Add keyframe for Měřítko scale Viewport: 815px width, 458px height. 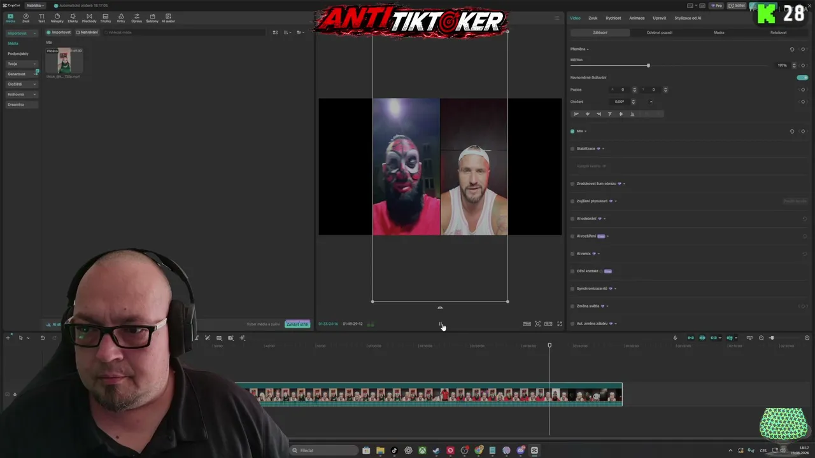tap(803, 66)
